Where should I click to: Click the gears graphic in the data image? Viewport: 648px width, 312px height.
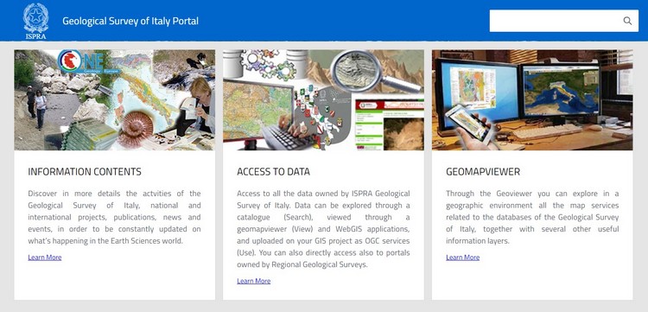point(268,64)
